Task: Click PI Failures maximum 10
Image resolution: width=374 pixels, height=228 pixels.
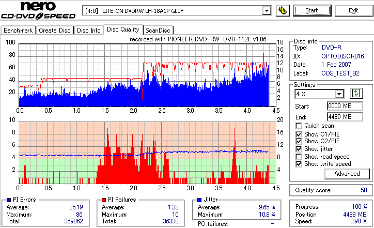Action: [x=175, y=215]
